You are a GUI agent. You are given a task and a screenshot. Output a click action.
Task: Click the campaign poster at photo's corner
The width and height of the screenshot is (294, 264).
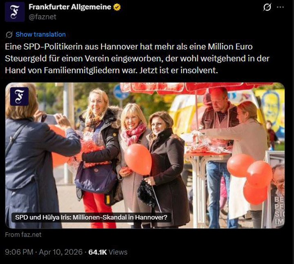pos(277,189)
